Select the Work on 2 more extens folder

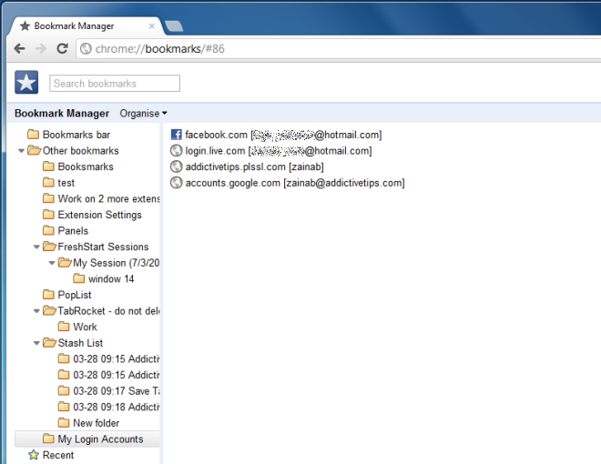[x=108, y=198]
